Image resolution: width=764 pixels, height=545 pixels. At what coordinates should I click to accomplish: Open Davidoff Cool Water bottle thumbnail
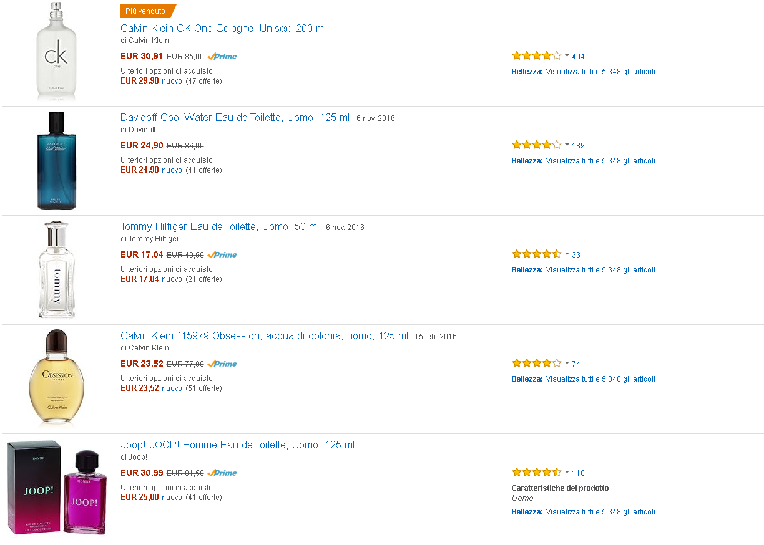pos(56,160)
